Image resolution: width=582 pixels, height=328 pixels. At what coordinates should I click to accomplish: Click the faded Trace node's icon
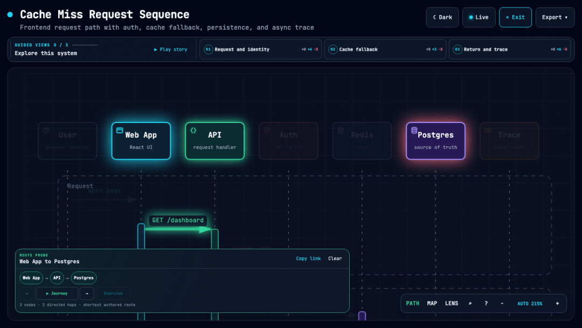click(488, 131)
